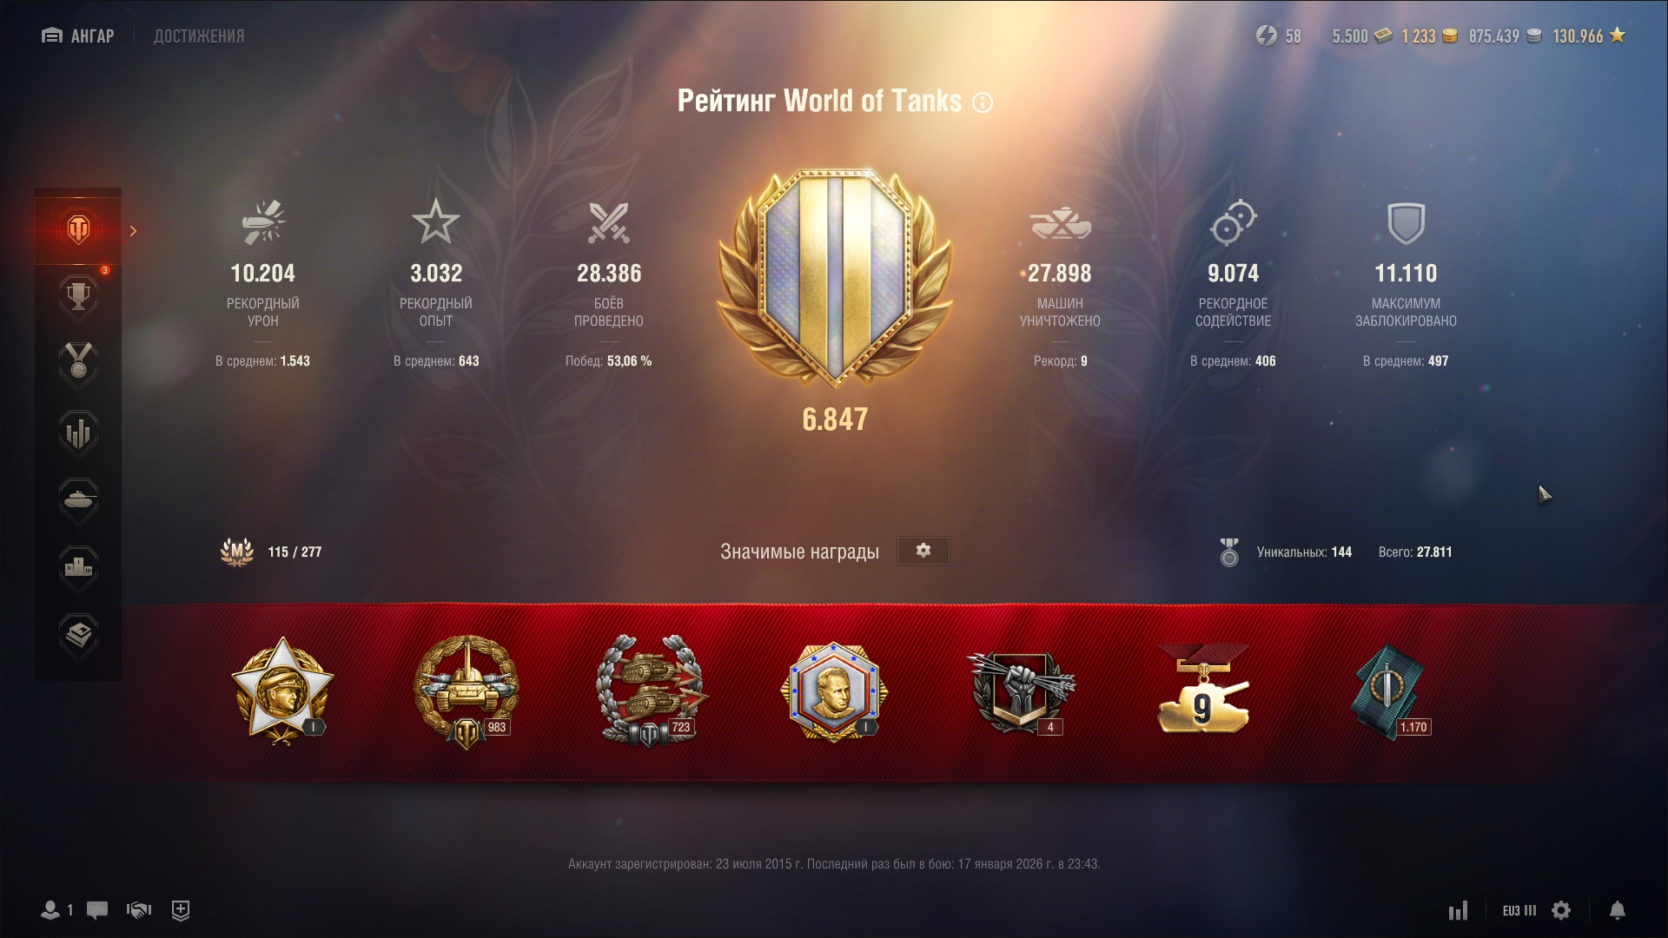Open the podium rankings sidebar section
The height and width of the screenshot is (938, 1668).
coord(78,568)
